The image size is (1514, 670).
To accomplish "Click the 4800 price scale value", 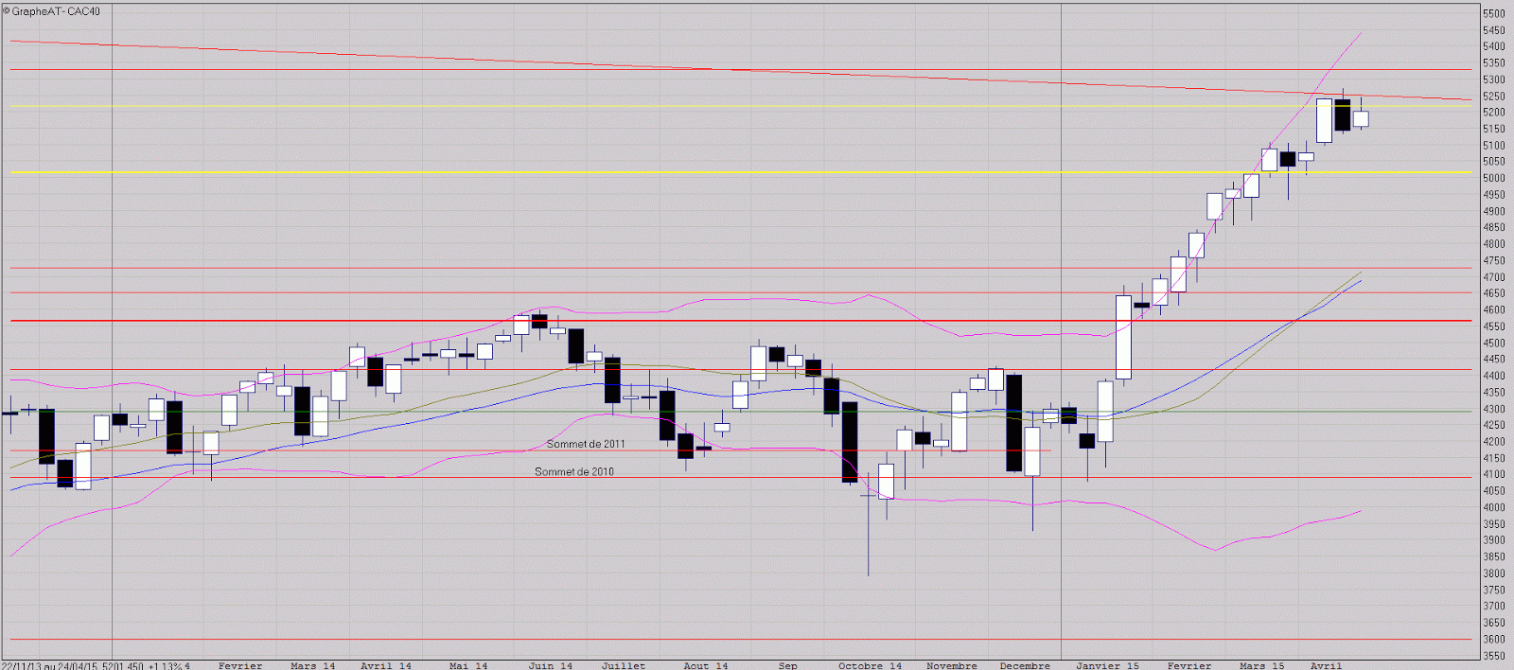I will coord(1494,244).
